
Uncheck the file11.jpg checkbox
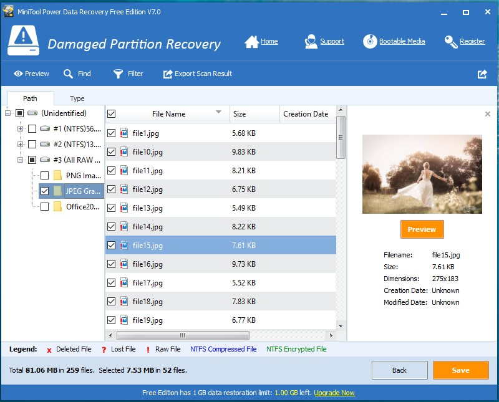(112, 171)
